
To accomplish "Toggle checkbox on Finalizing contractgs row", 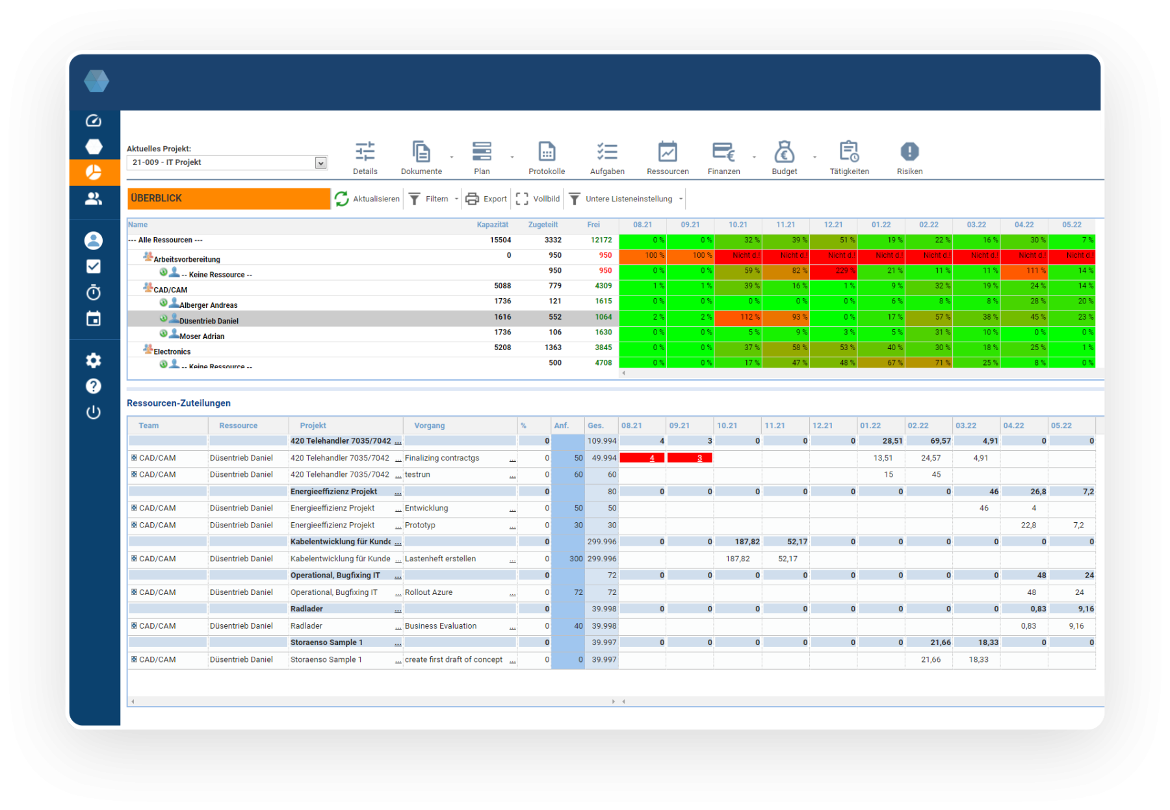I will (x=135, y=458).
